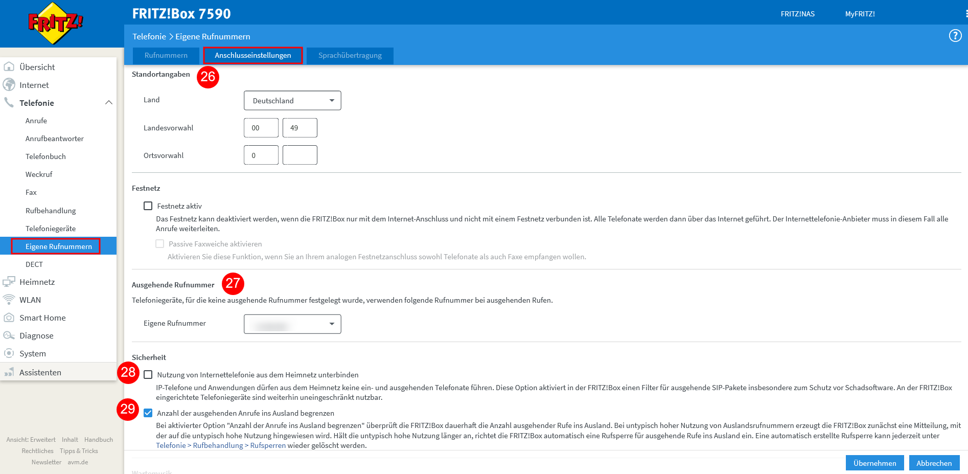Screen dimensions: 968x474
Task: Click the Internet globe icon
Action: click(9, 84)
